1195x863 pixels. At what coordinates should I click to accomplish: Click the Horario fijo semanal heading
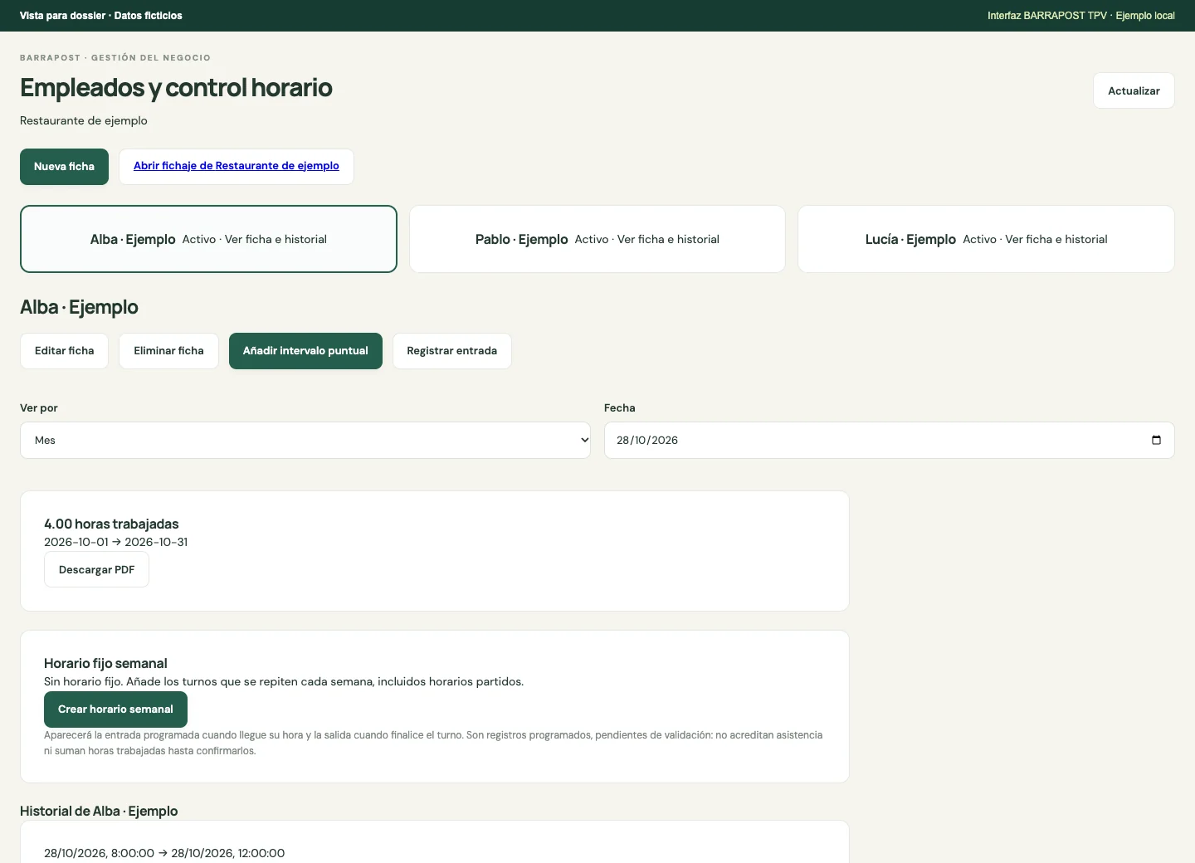point(105,663)
